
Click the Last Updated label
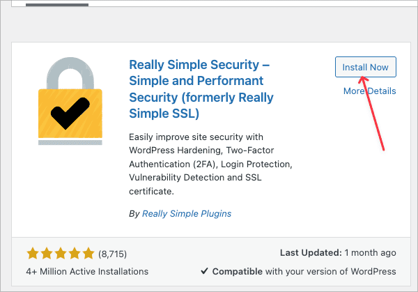click(x=309, y=254)
